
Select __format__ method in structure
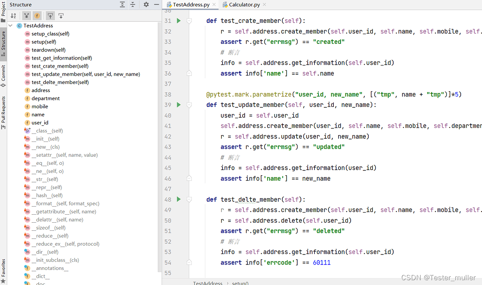coord(65,203)
